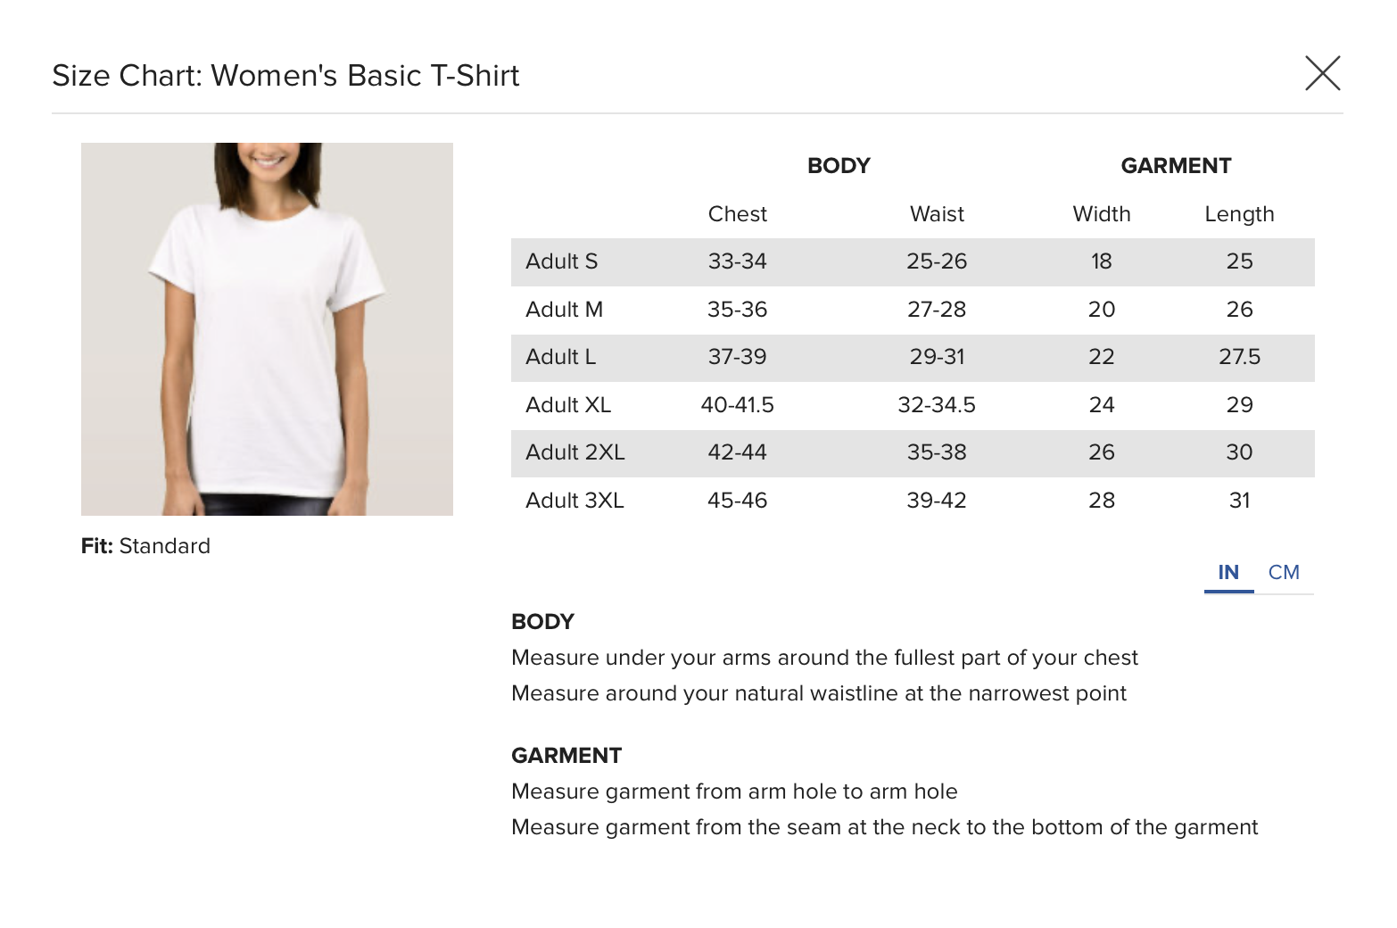Click the GARMENT heading above the Width column
Viewport: 1397px width, 928px height.
1176,166
